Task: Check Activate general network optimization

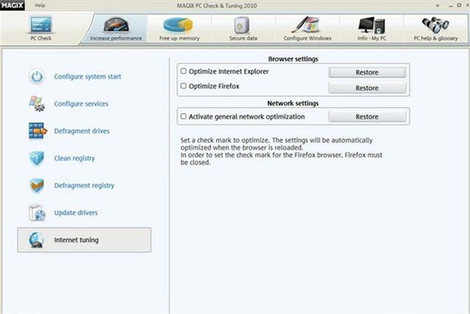Action: tap(184, 116)
